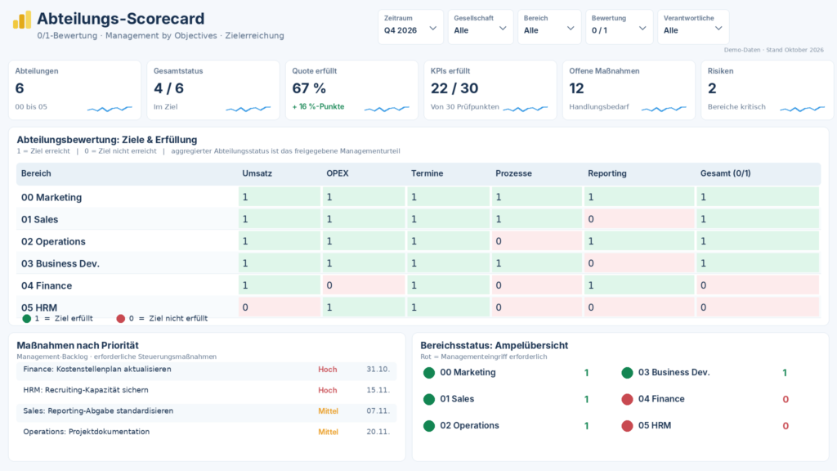Click the orange bar-chart logo icon
The height and width of the screenshot is (471, 837).
coord(22,20)
